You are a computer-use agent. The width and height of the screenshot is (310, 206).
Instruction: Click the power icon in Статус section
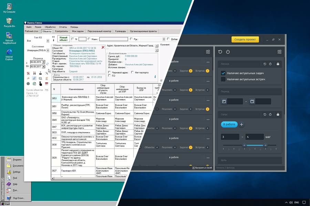[270, 114]
